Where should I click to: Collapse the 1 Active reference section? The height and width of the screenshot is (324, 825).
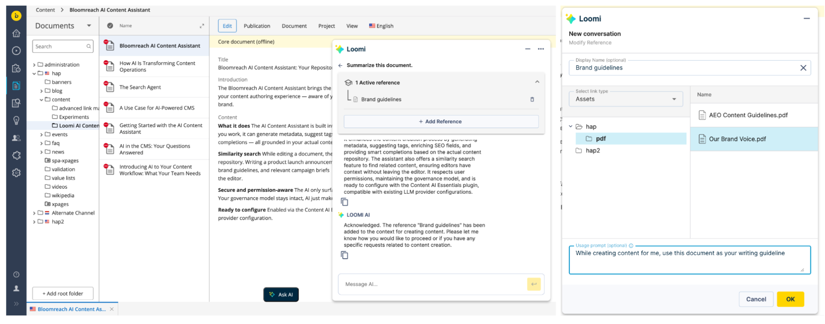point(537,82)
